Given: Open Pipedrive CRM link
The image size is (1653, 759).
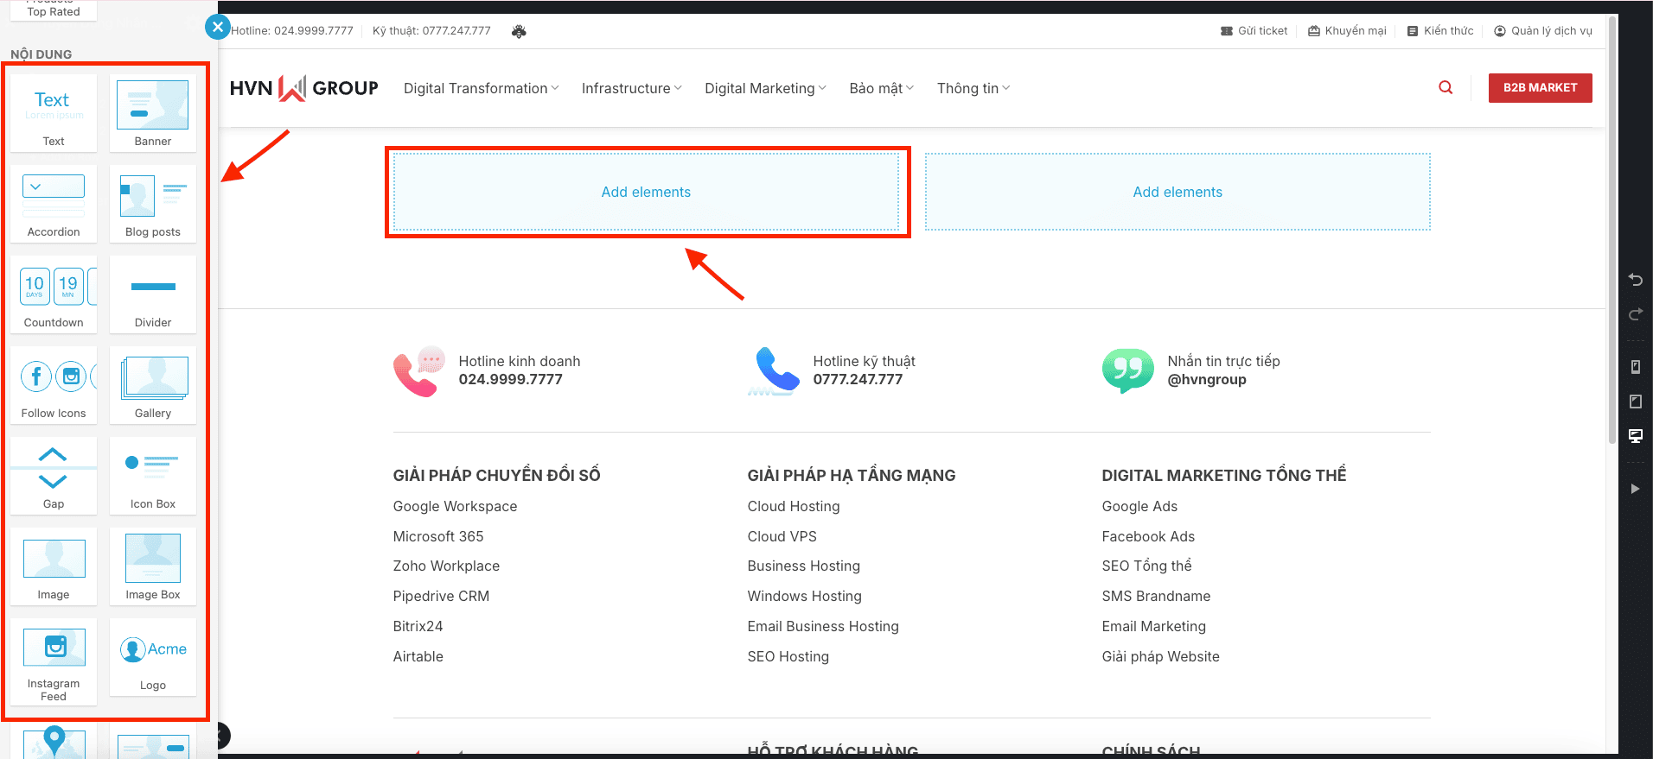Looking at the screenshot, I should (441, 596).
